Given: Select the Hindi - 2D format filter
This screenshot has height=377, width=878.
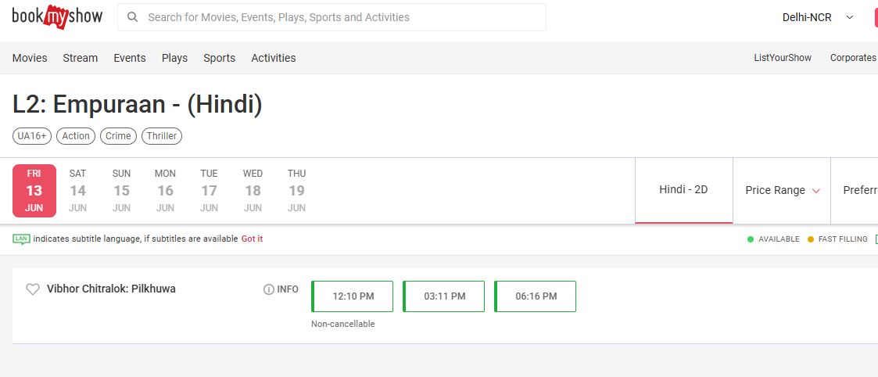Looking at the screenshot, I should point(683,189).
